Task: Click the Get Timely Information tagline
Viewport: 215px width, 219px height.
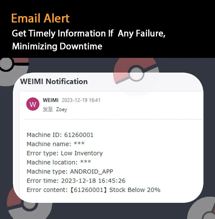Action: coord(89,33)
